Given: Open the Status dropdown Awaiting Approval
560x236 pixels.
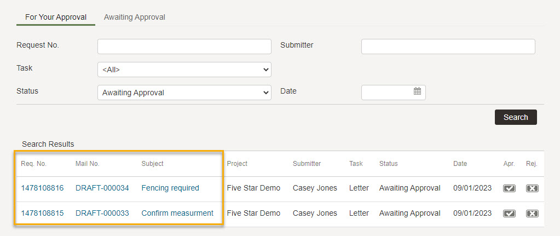Looking at the screenshot, I should [184, 93].
